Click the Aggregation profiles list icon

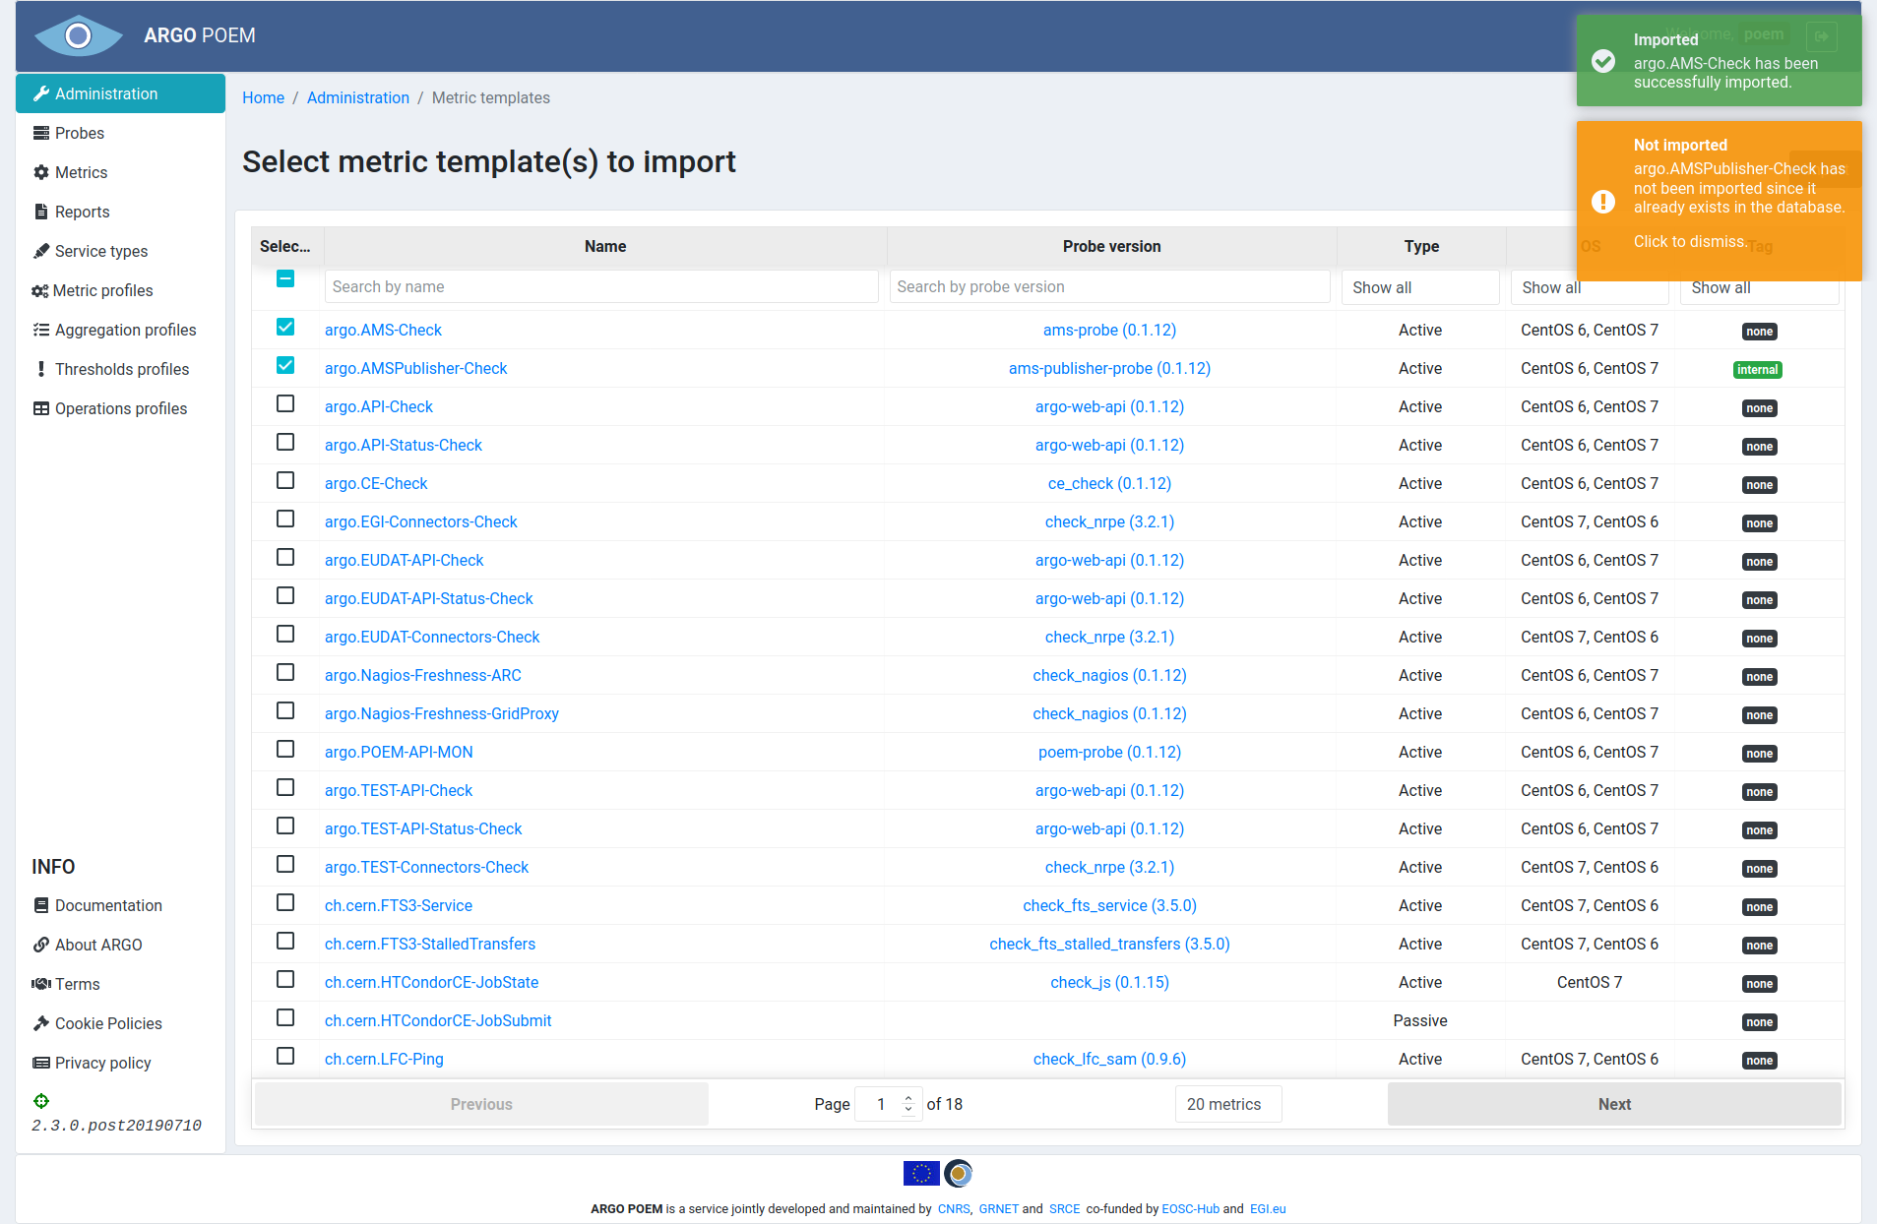[x=41, y=330]
